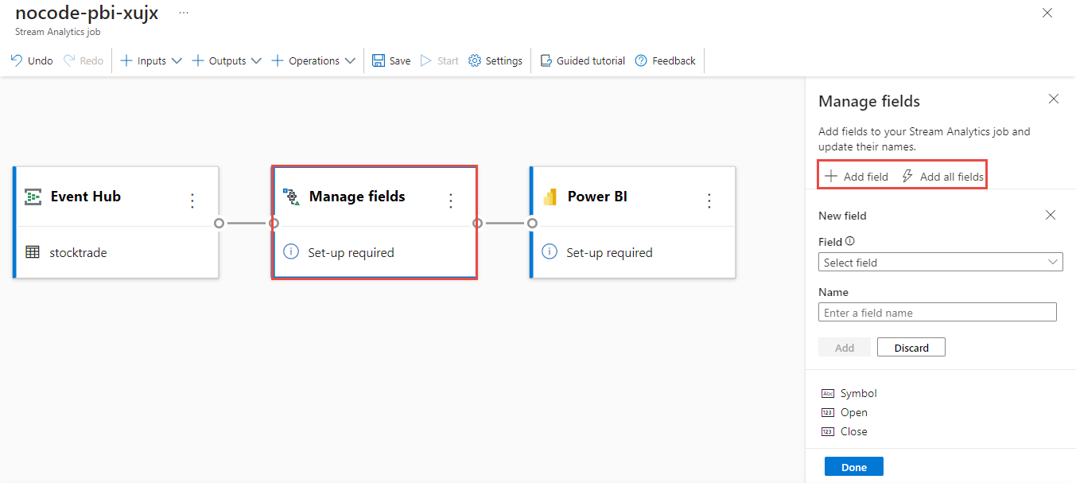Dismiss the New field section
1076x483 pixels.
[x=1051, y=215]
